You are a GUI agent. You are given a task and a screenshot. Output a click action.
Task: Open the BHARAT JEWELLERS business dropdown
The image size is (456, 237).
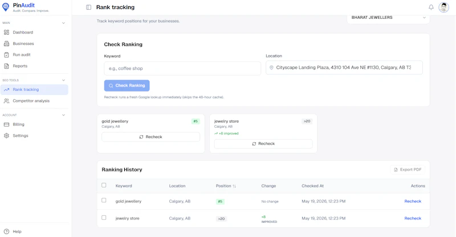(388, 18)
